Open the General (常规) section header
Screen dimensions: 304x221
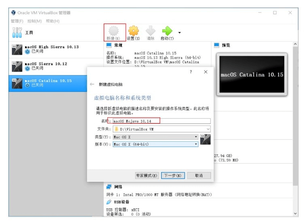pyautogui.click(x=118, y=45)
